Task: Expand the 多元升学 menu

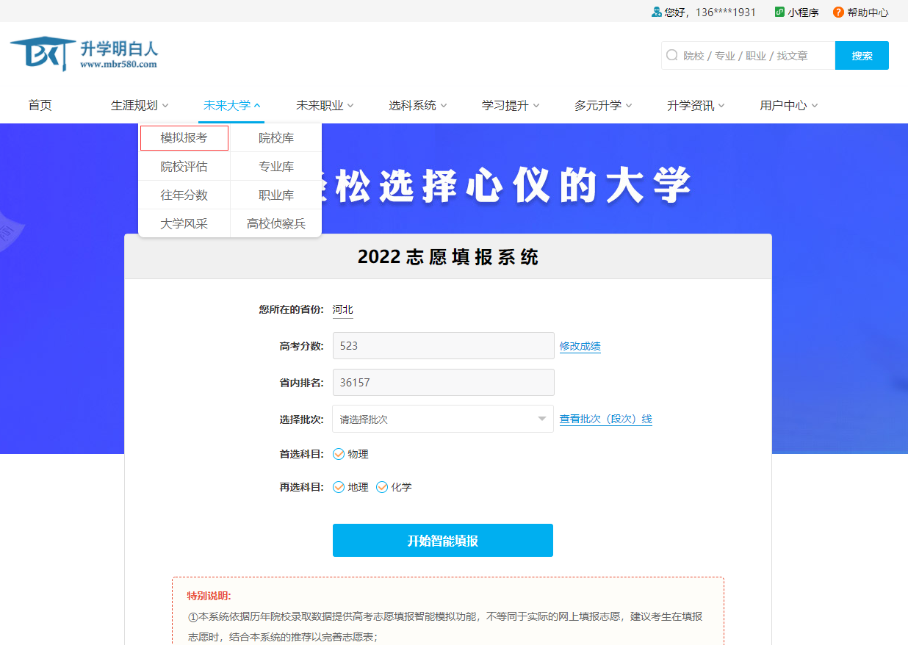Action: click(x=603, y=105)
